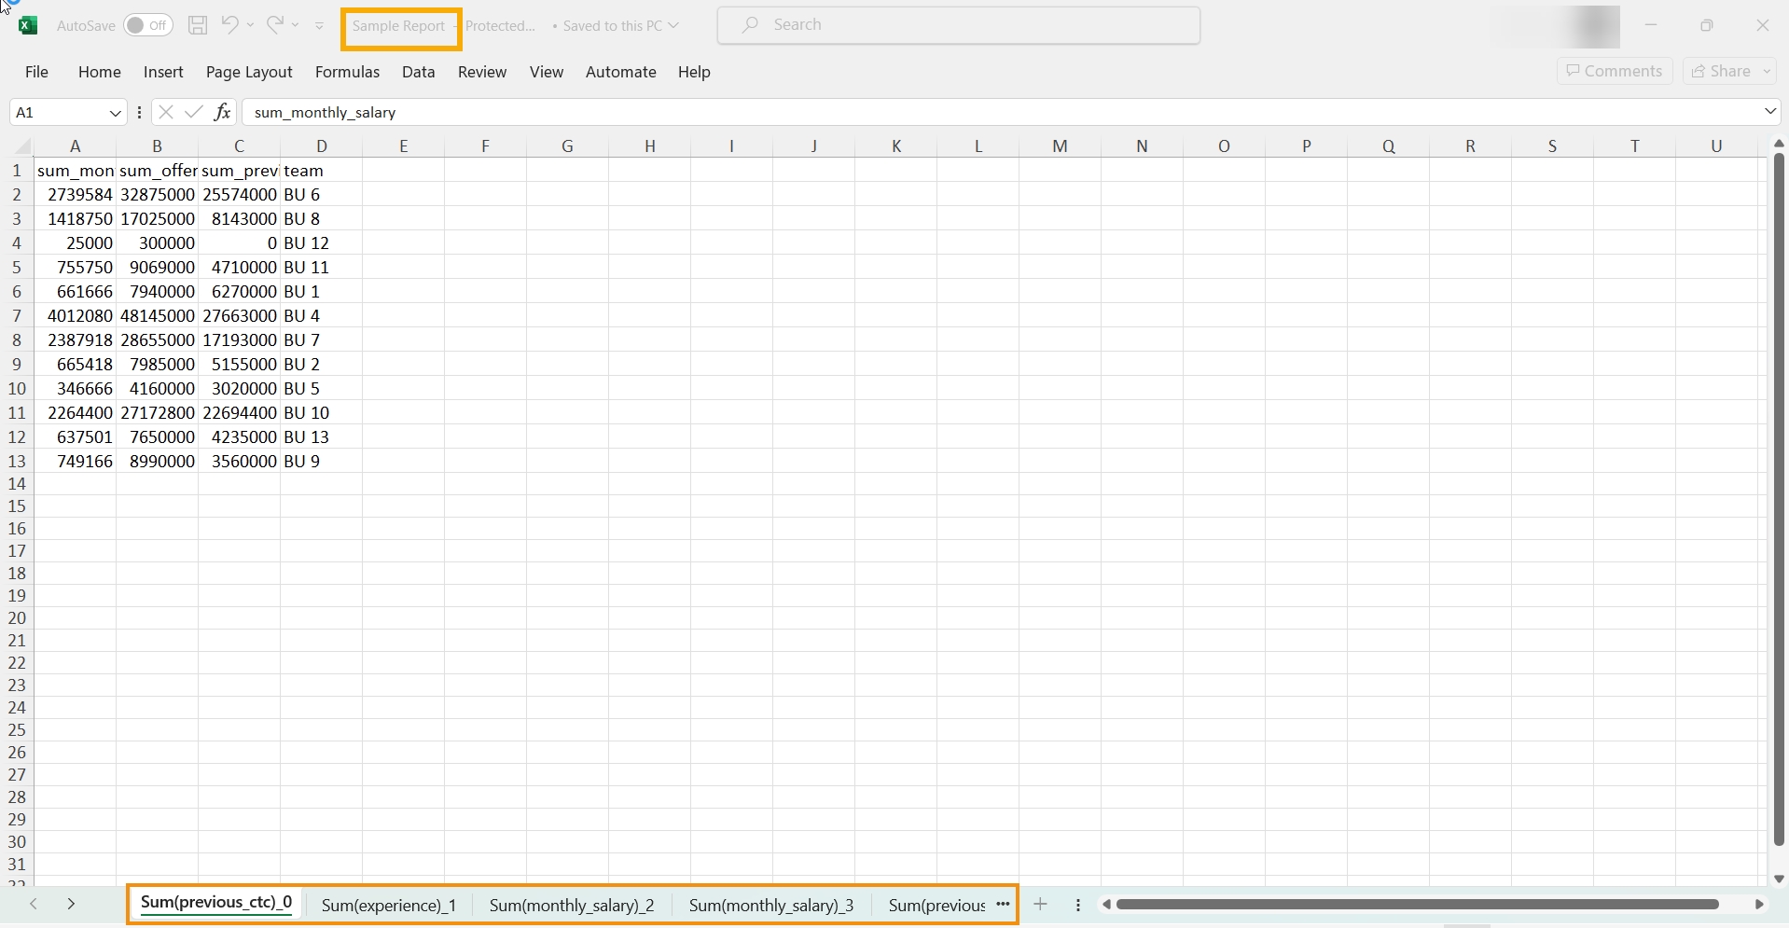Viewport: 1789px width, 928px height.
Task: Open the Undo history dropdown
Action: [250, 25]
